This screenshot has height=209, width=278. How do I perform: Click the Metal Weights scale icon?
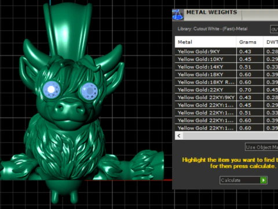(178, 15)
